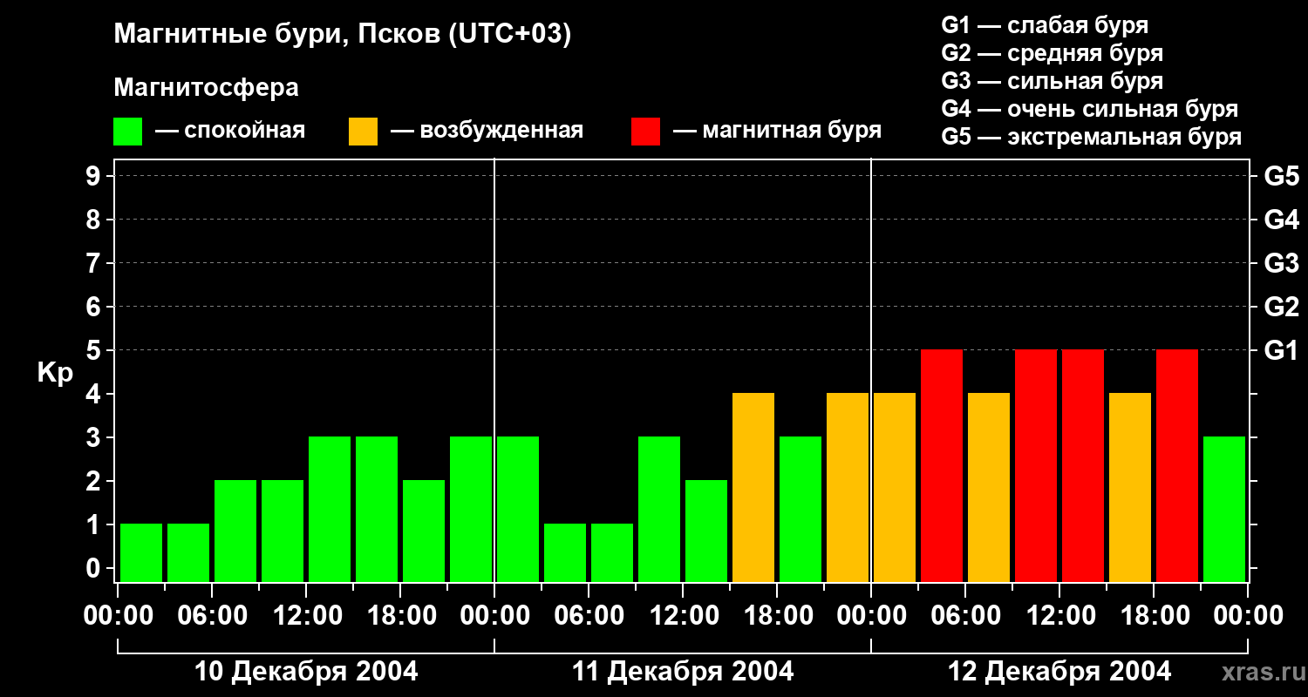Screen dimensions: 1308x697
Task: Click the right-axis G4 label beside Kp 8
Action: [1282, 220]
